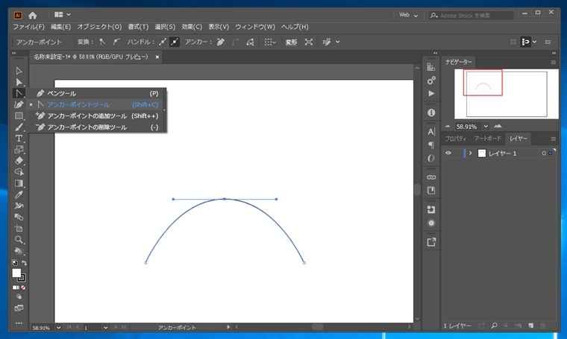This screenshot has height=339, width=567.
Task: Click the default fill and stroke icon
Action: (x=14, y=263)
